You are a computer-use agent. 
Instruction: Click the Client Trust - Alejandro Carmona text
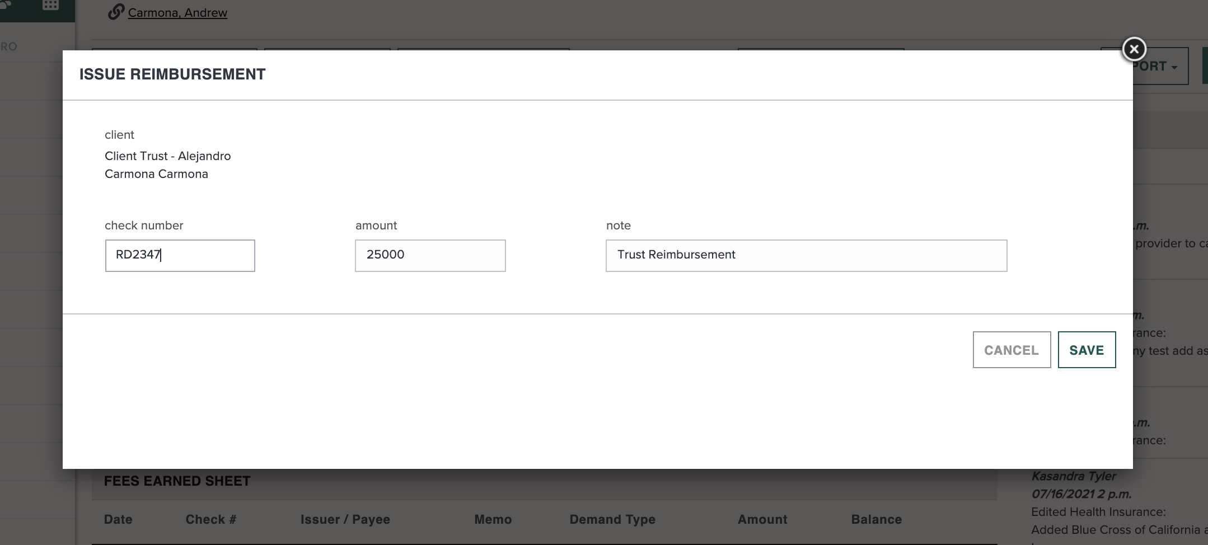point(167,165)
